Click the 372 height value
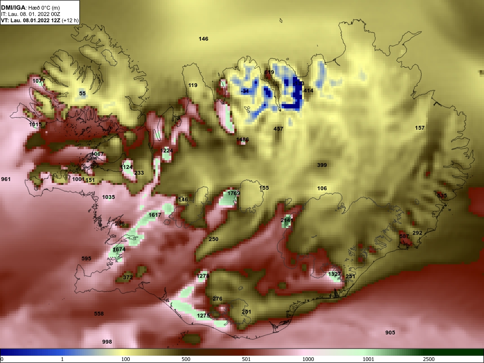 (x=128, y=277)
